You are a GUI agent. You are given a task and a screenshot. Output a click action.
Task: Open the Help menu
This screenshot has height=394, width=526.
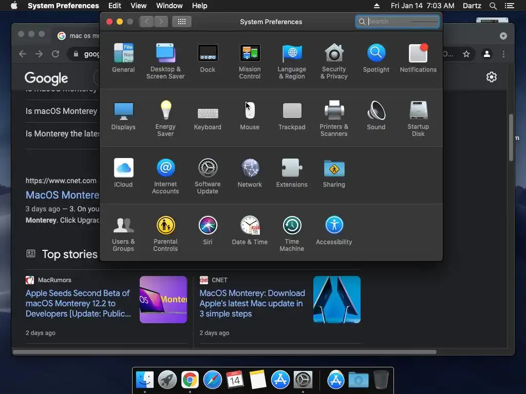point(200,6)
